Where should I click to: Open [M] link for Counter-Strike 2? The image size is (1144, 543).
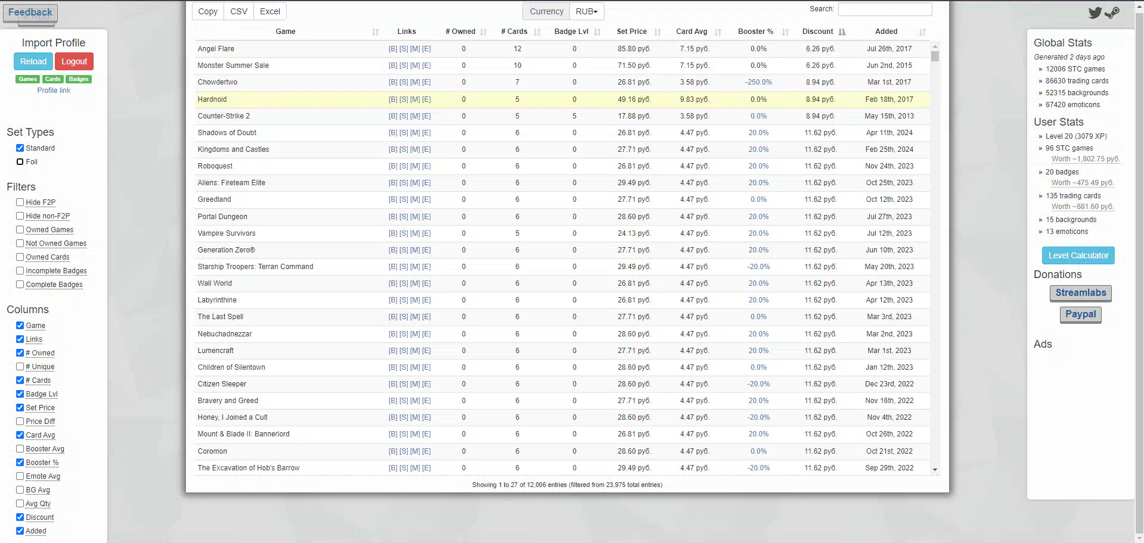click(x=415, y=116)
